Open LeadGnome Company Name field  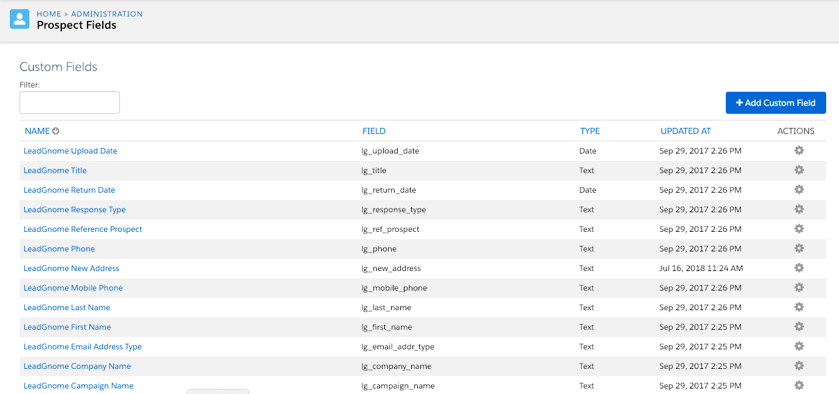(x=77, y=366)
